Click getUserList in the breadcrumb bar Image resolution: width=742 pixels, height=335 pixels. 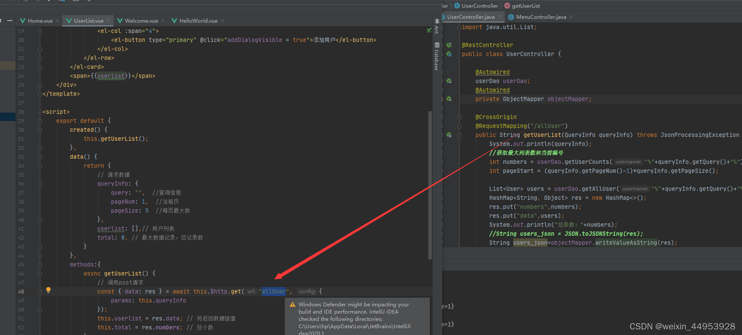click(522, 6)
